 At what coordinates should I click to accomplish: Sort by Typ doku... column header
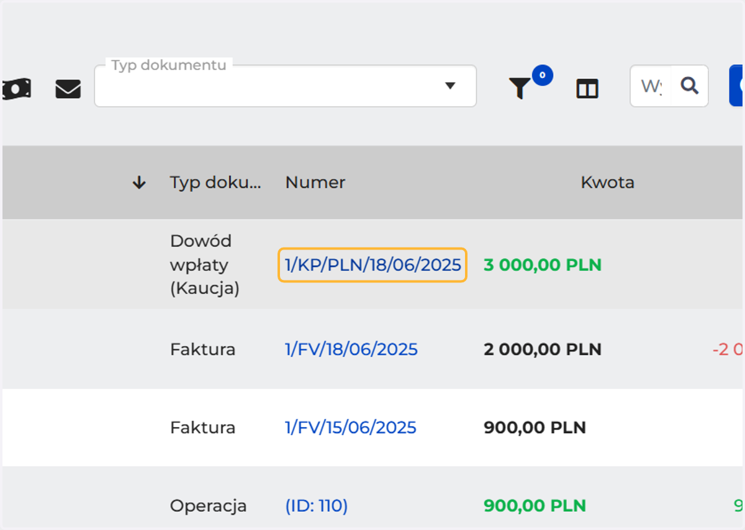215,182
